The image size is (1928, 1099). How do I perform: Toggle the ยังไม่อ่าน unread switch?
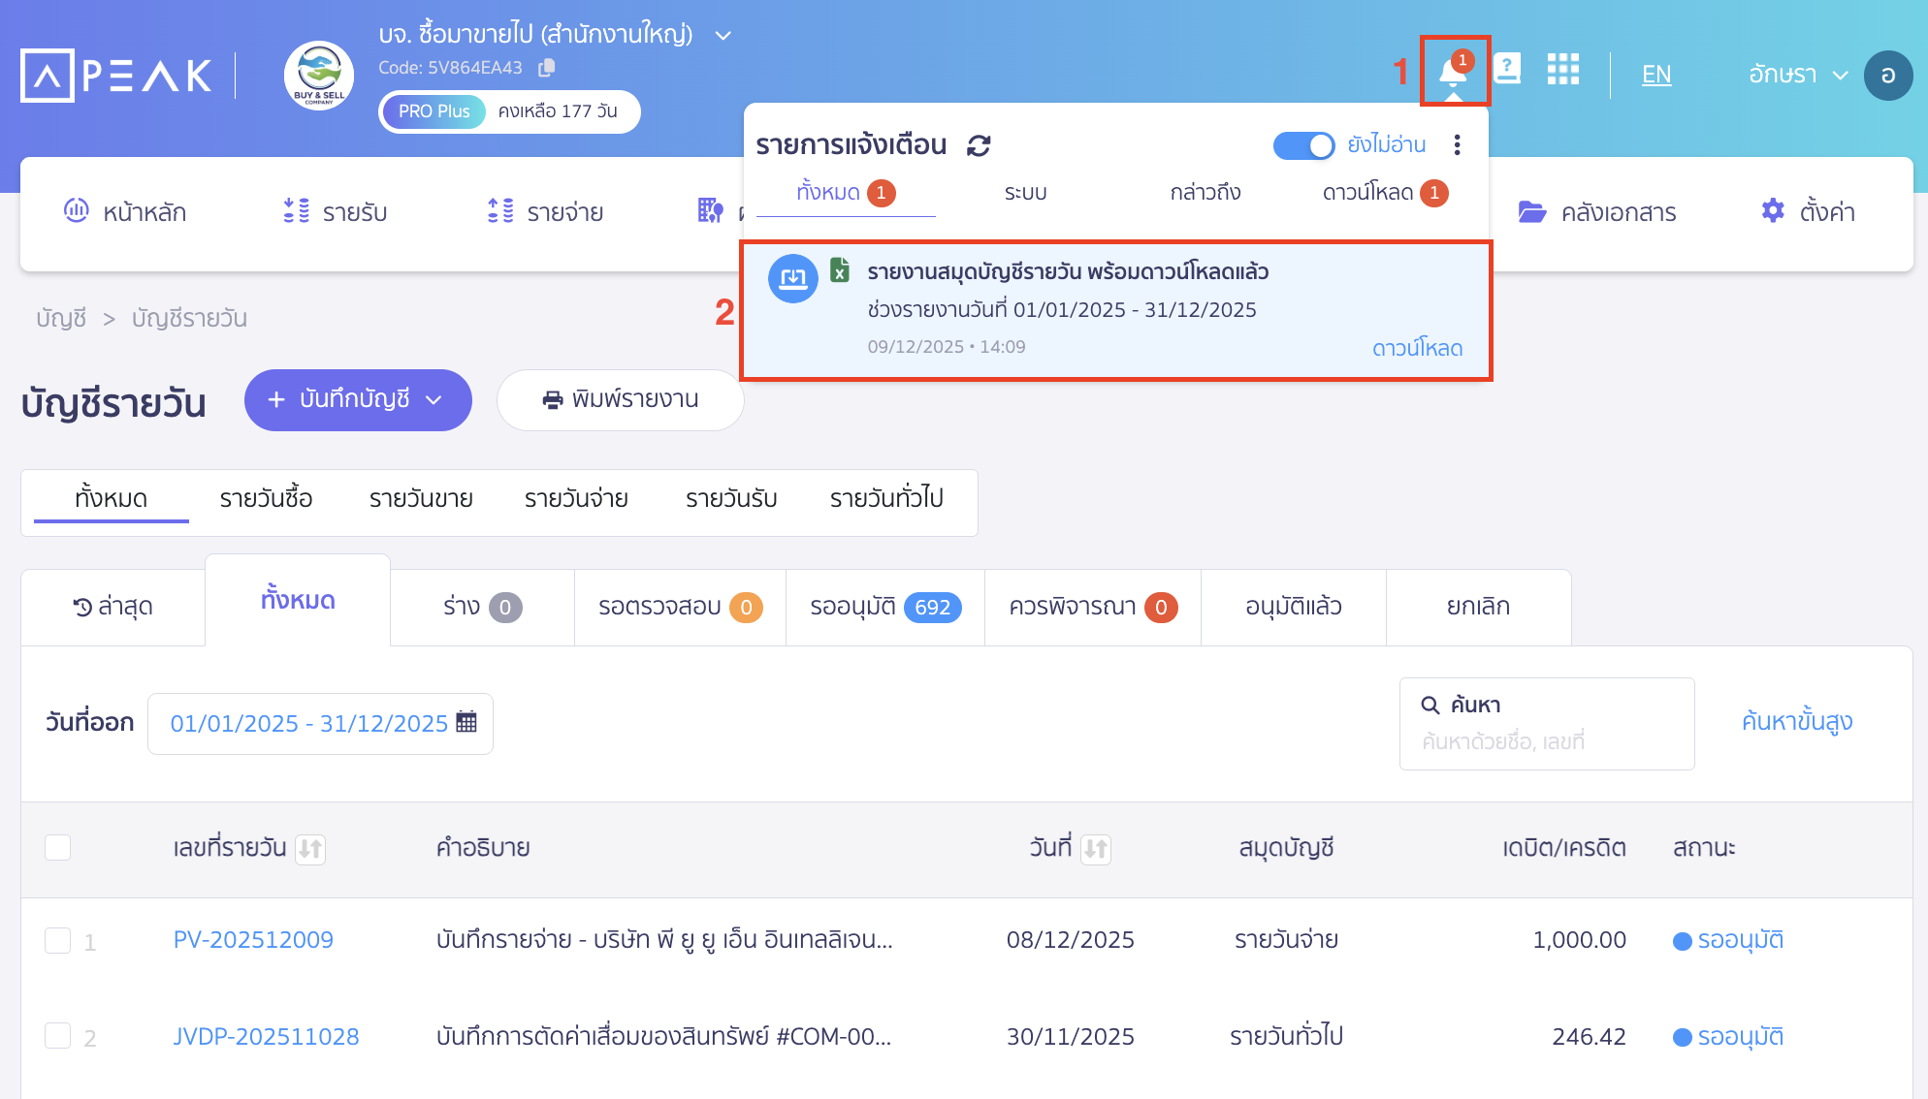(x=1303, y=145)
